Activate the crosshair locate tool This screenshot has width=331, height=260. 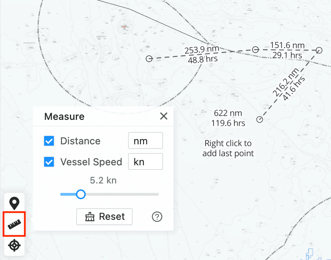(x=14, y=245)
